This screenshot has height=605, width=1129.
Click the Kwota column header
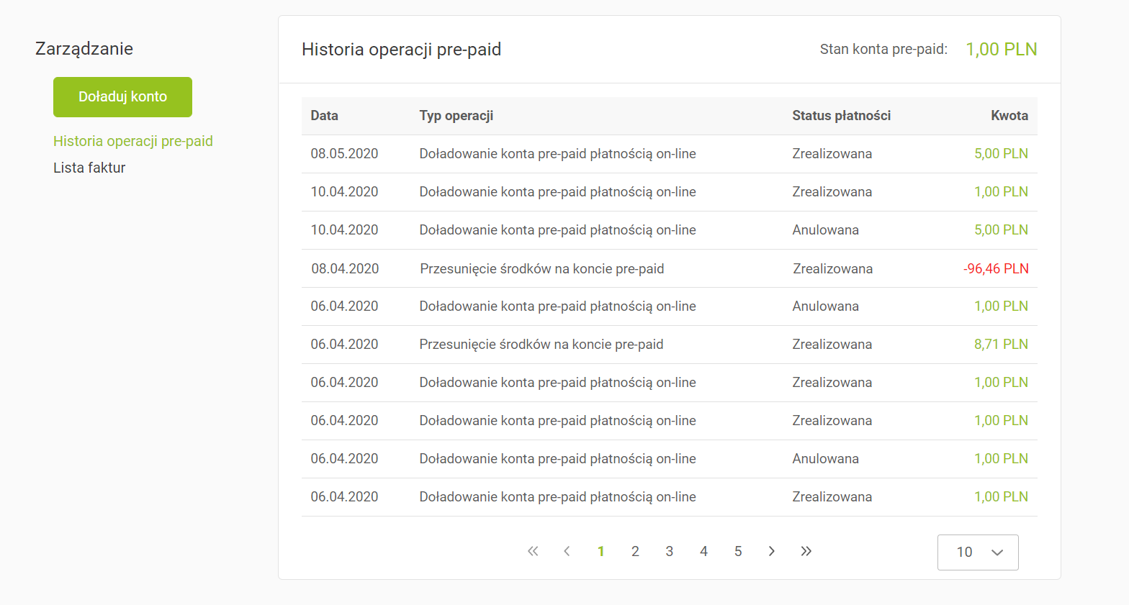(x=1009, y=116)
